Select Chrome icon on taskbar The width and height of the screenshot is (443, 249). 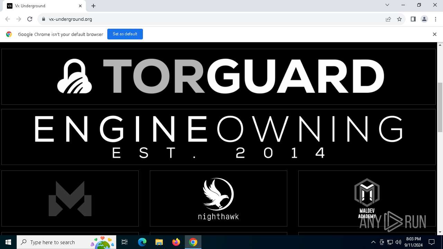pyautogui.click(x=193, y=242)
